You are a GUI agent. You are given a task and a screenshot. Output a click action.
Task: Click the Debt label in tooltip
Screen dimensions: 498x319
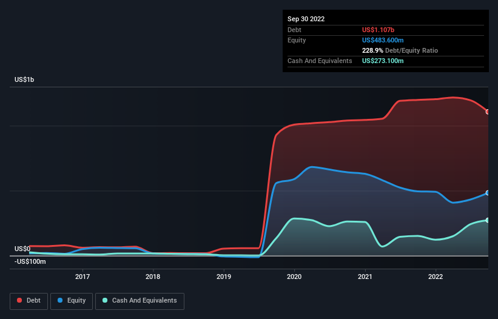tap(294, 30)
